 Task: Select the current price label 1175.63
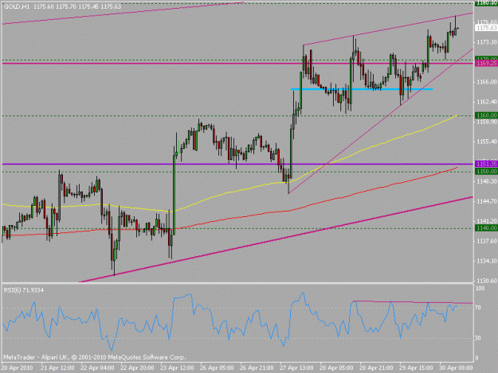click(x=486, y=28)
